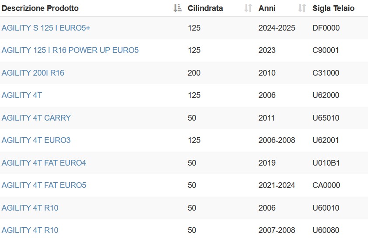368x239 pixels.
Task: Click the Cilindrata column header text
Action: click(x=205, y=8)
